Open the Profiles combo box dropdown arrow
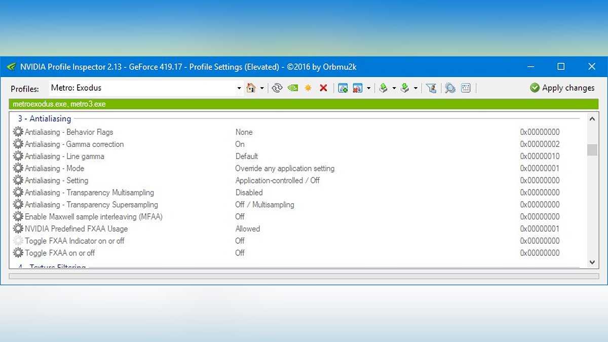Viewport: 608px width, 342px height. (239, 88)
